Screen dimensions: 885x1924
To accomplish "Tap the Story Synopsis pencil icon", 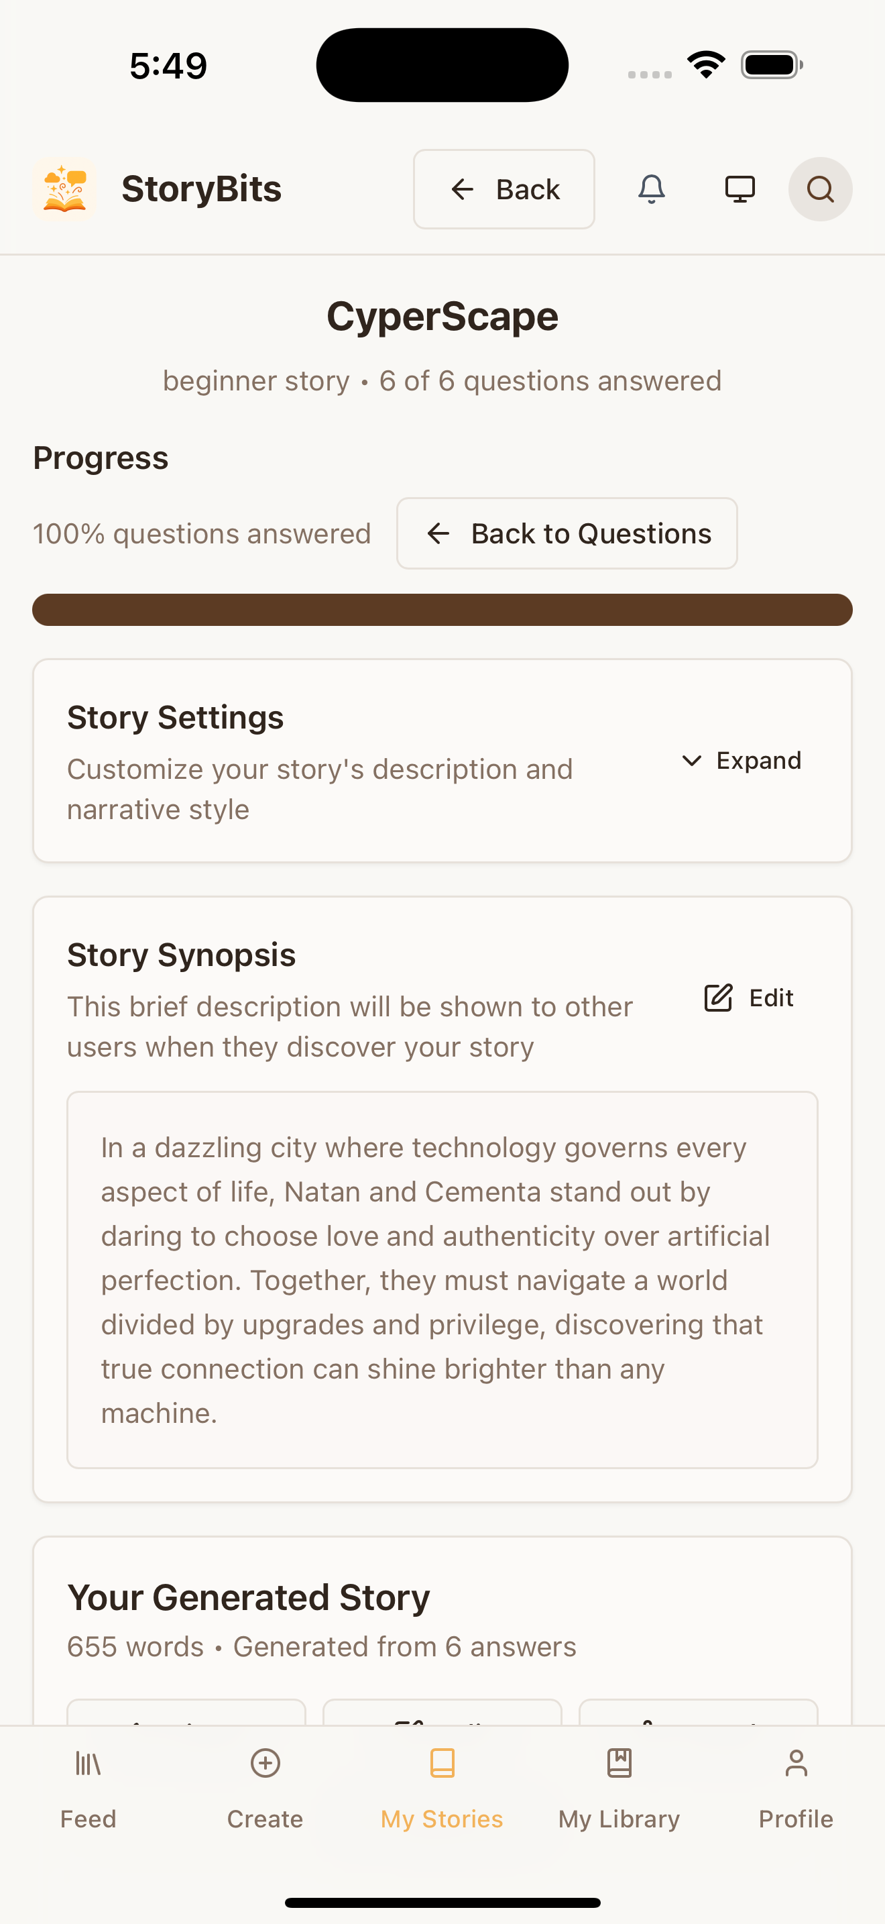I will point(718,998).
